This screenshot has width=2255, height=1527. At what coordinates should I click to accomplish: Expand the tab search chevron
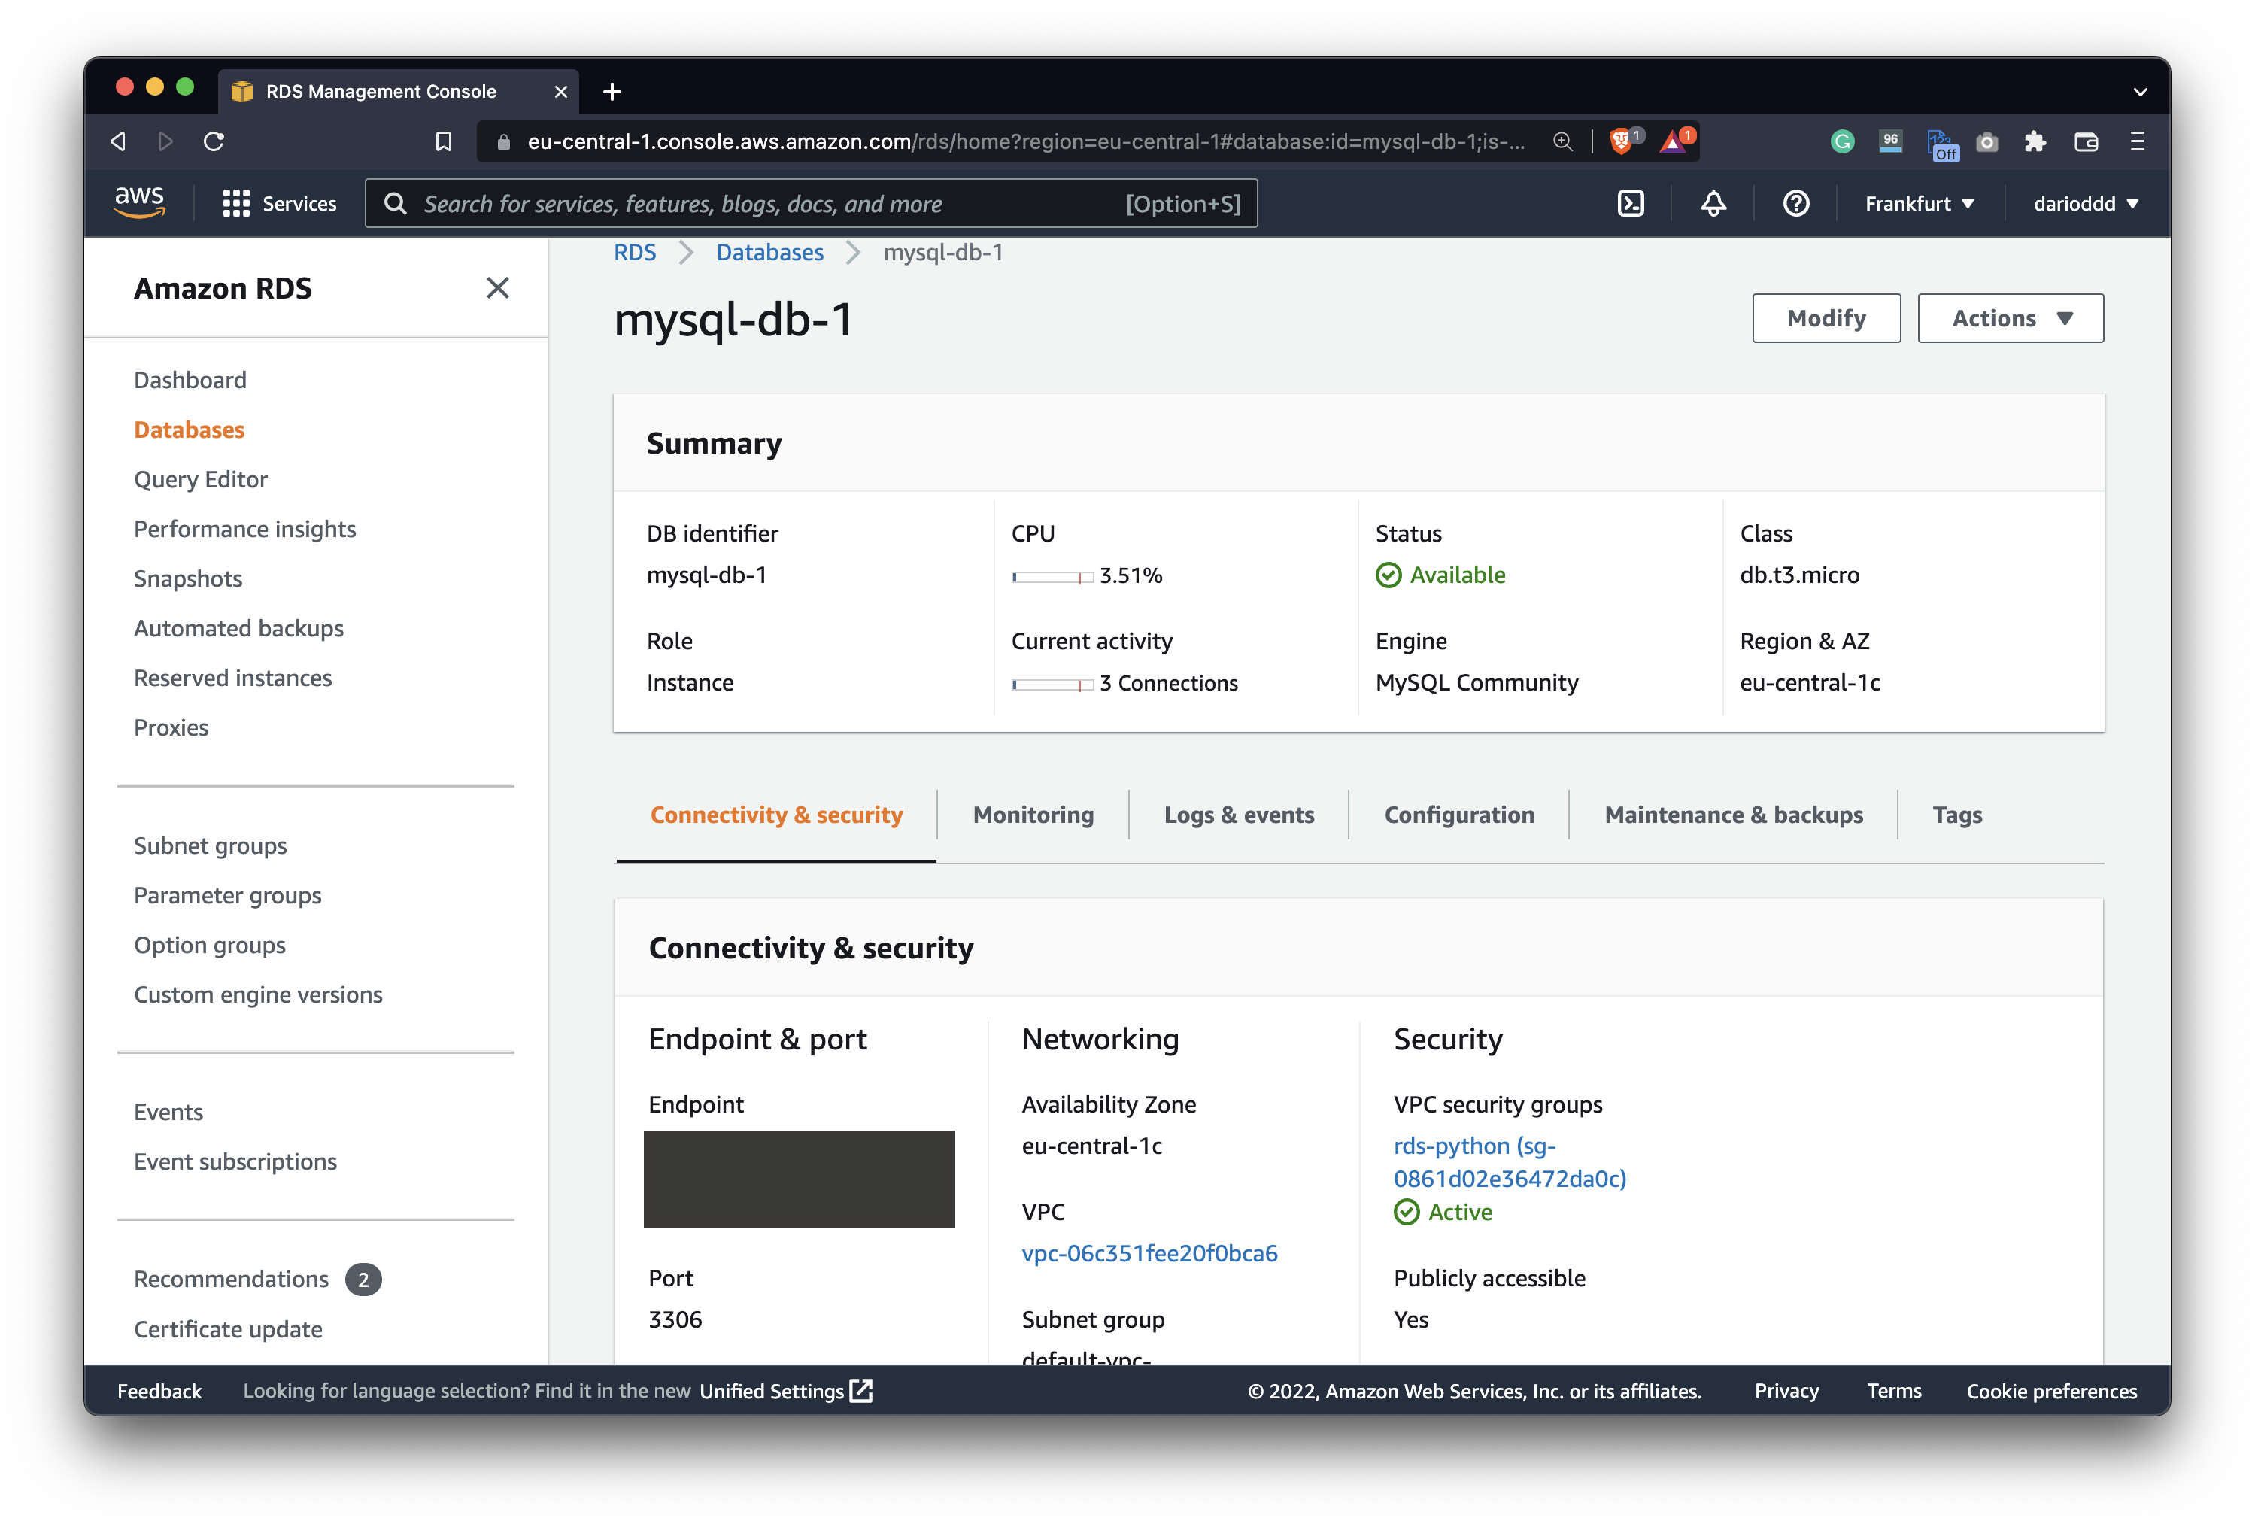click(x=2139, y=91)
